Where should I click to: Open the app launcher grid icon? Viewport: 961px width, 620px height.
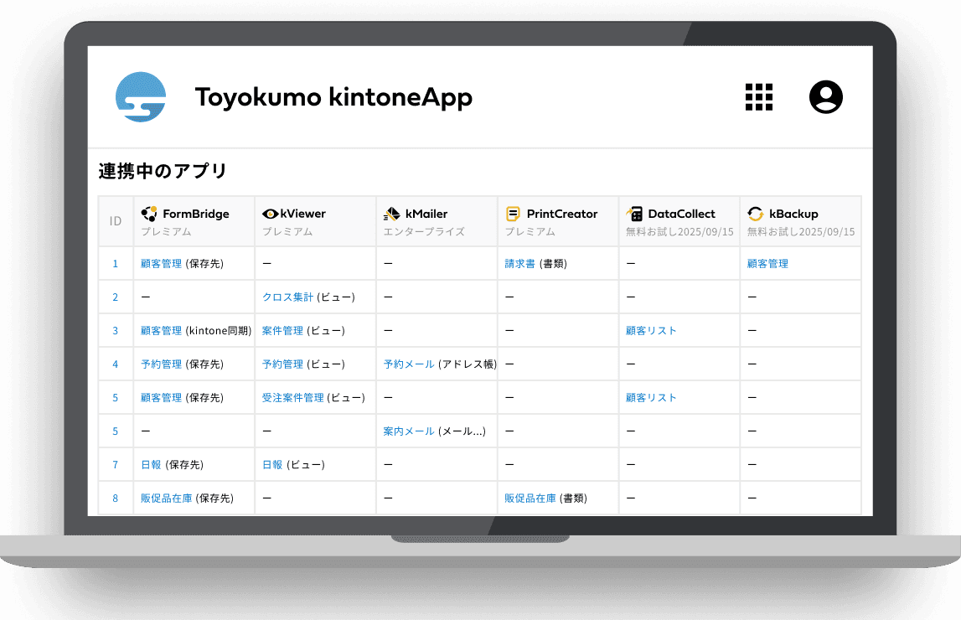(x=759, y=96)
